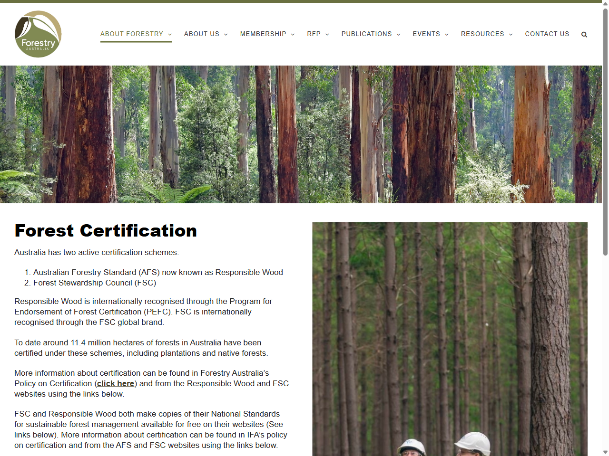Expand the Resources dropdown chevron

(511, 34)
